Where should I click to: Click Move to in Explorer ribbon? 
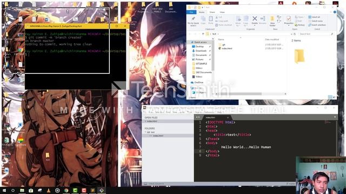(238, 21)
